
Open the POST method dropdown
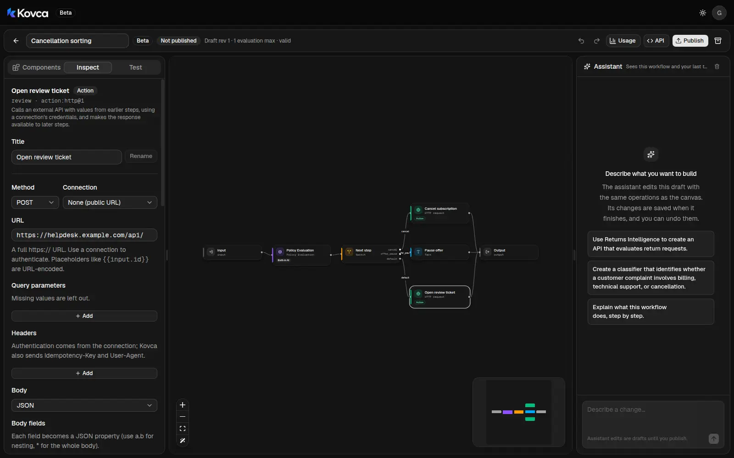35,202
